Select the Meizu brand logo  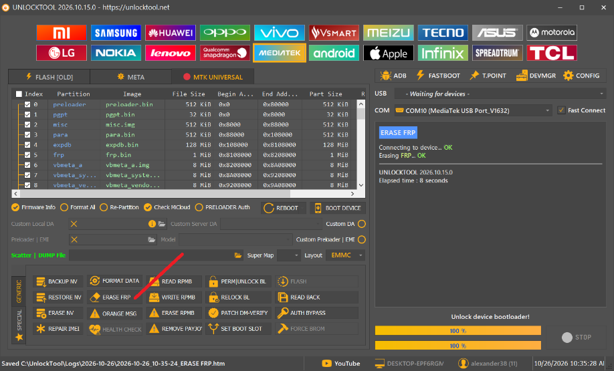(388, 33)
